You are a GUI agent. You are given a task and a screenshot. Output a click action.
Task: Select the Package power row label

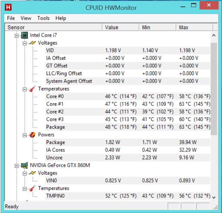55,142
